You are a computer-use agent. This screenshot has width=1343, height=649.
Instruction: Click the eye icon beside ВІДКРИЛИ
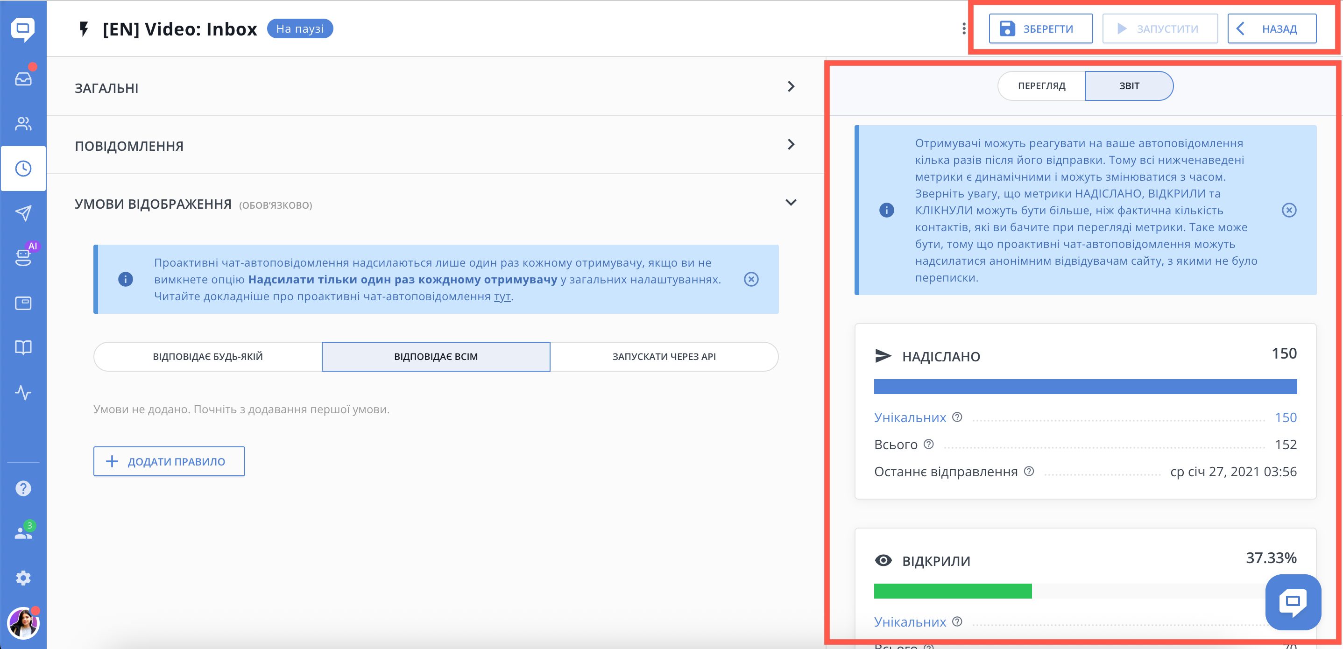(x=883, y=560)
